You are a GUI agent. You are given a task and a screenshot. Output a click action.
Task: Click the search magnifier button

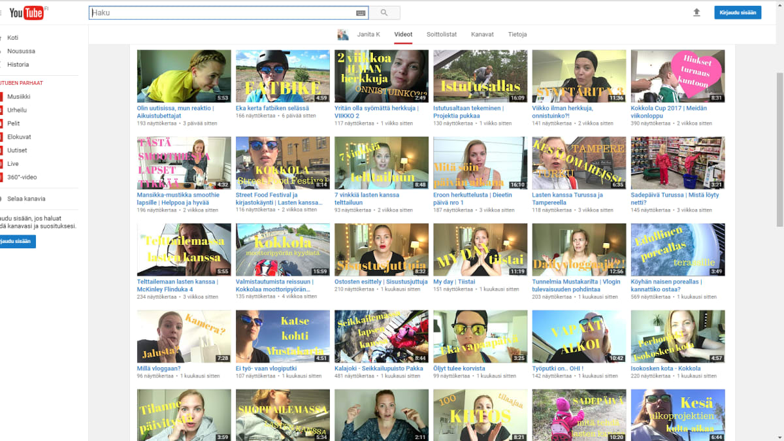[384, 12]
